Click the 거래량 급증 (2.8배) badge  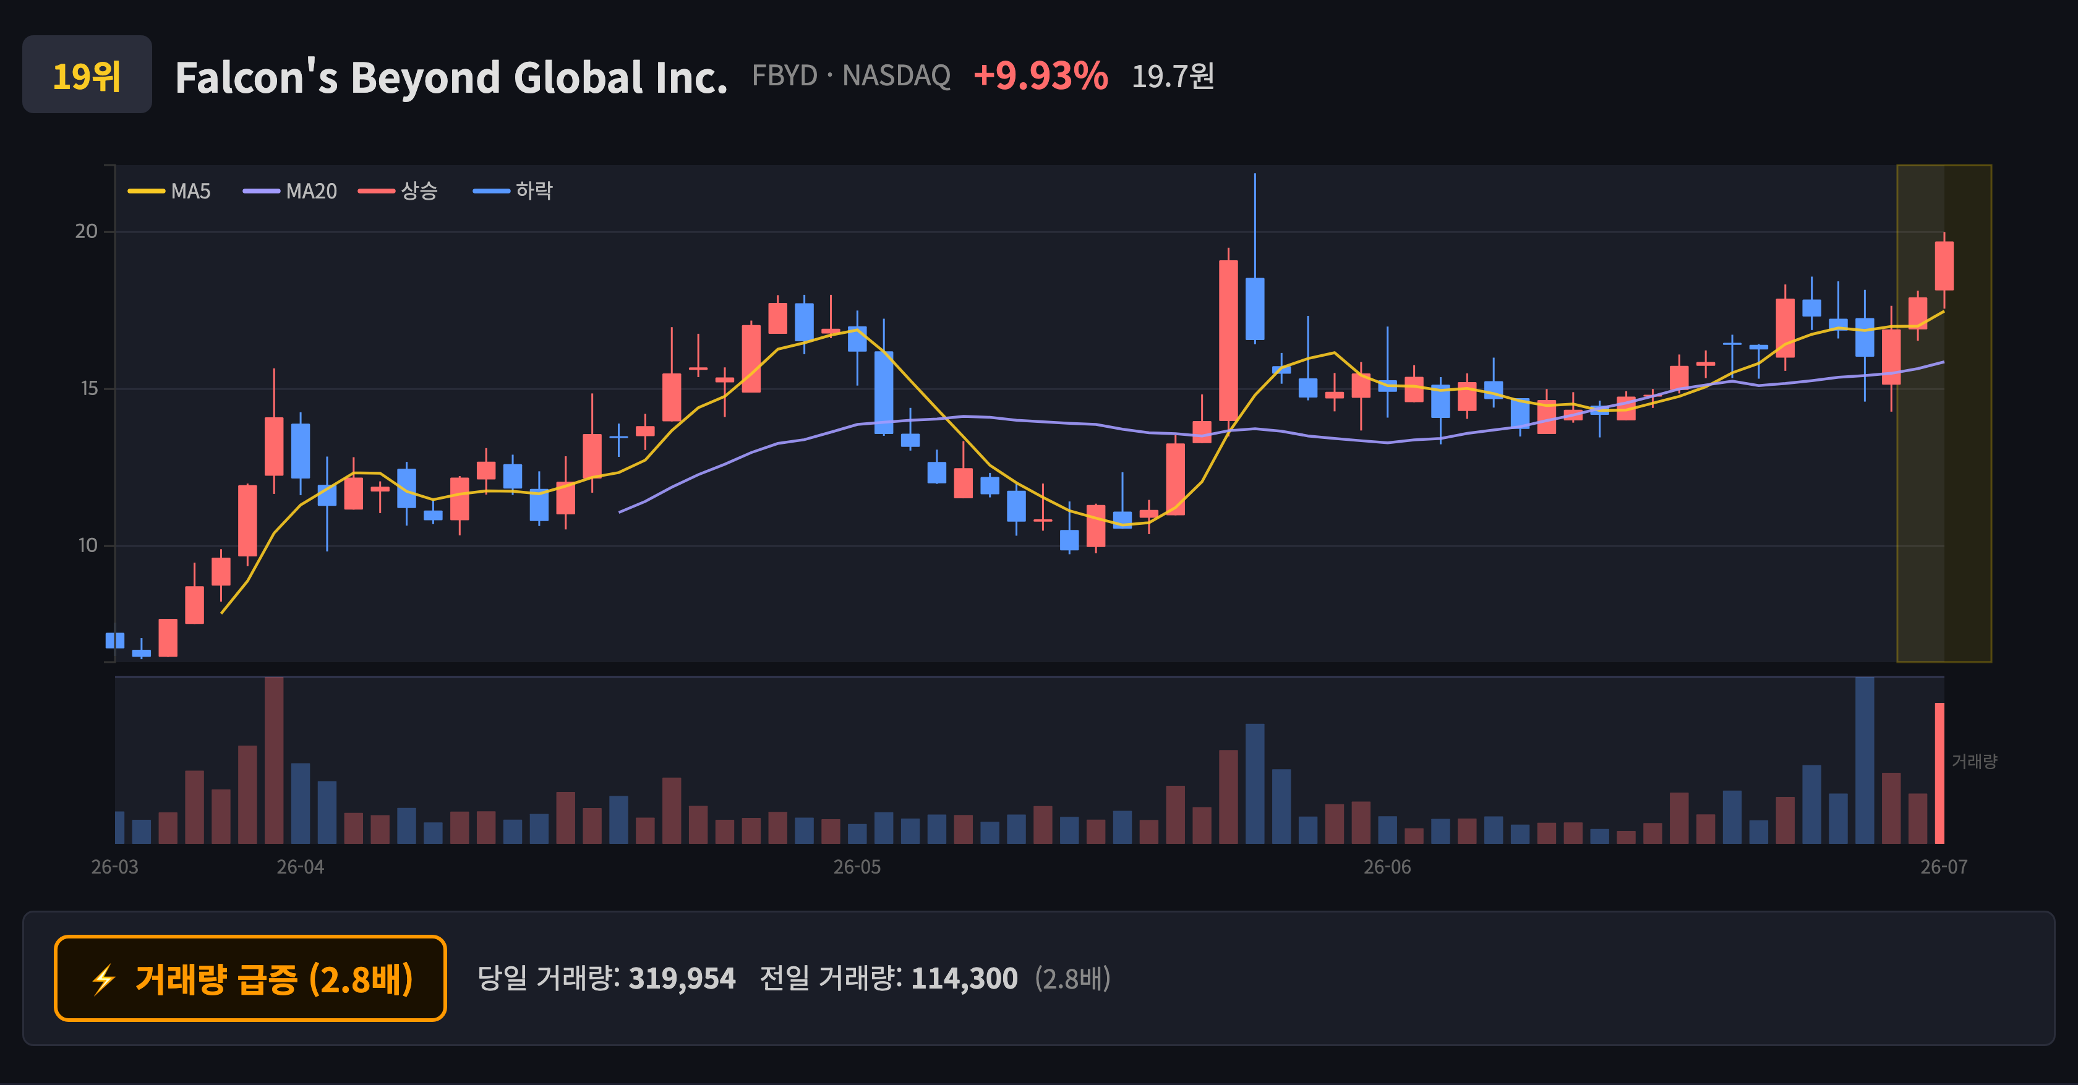click(x=250, y=979)
